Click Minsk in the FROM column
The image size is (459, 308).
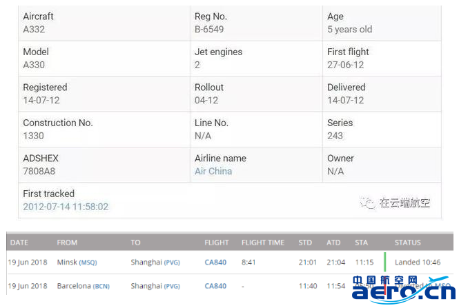click(67, 262)
